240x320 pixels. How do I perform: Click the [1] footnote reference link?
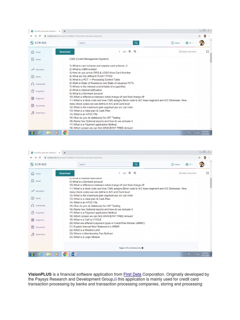(115, 279)
